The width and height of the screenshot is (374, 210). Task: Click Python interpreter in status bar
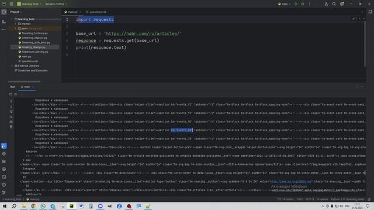pos(347,199)
